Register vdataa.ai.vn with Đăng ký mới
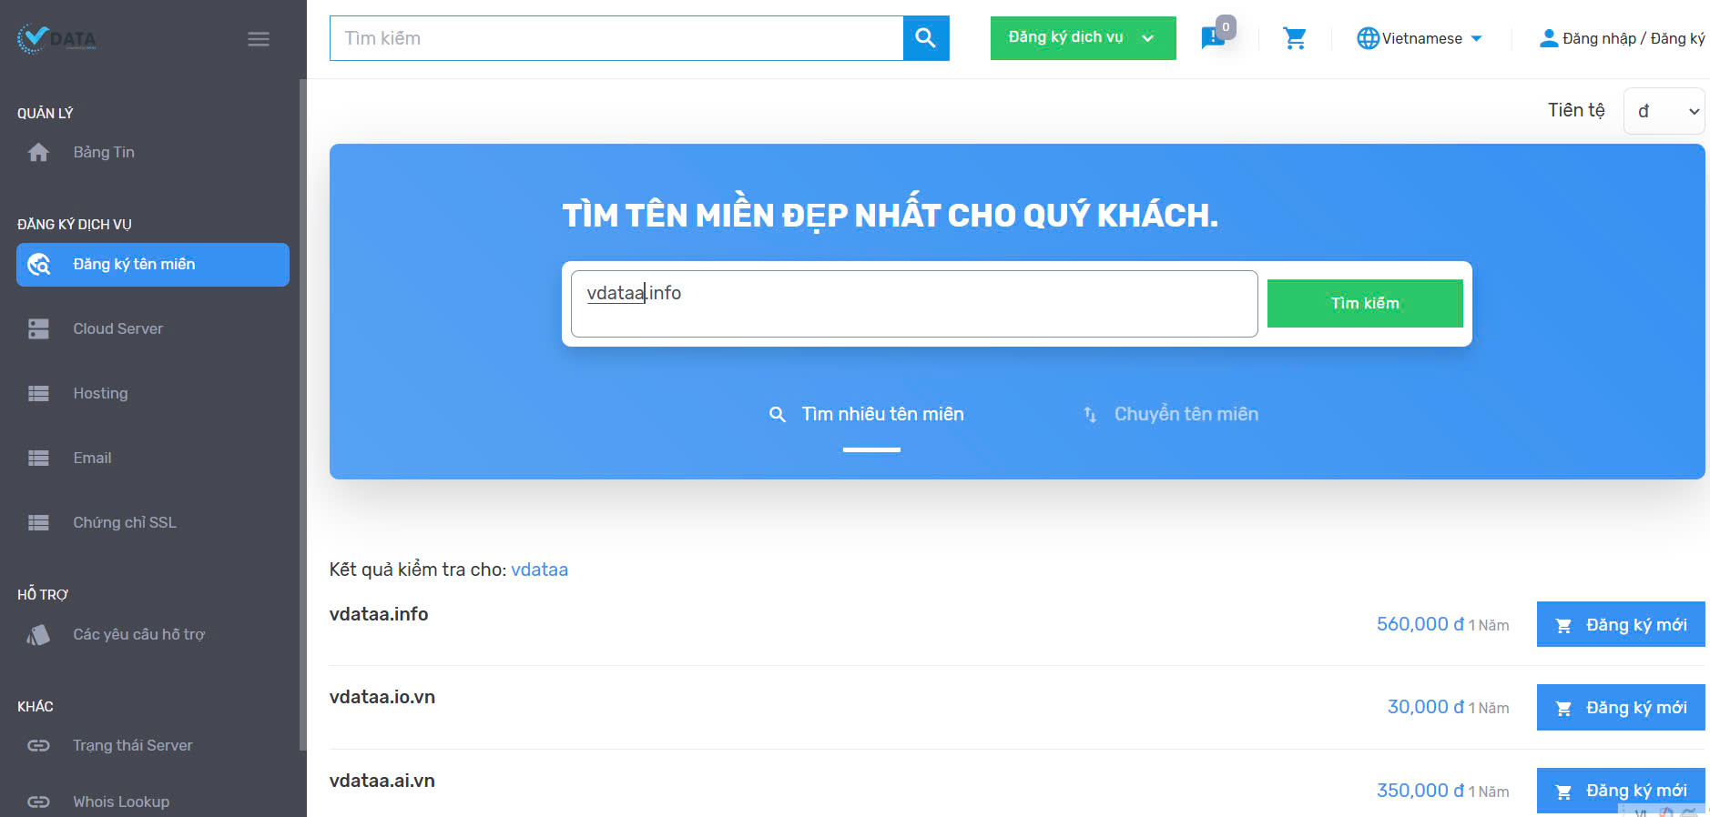1710x817 pixels. (x=1621, y=791)
